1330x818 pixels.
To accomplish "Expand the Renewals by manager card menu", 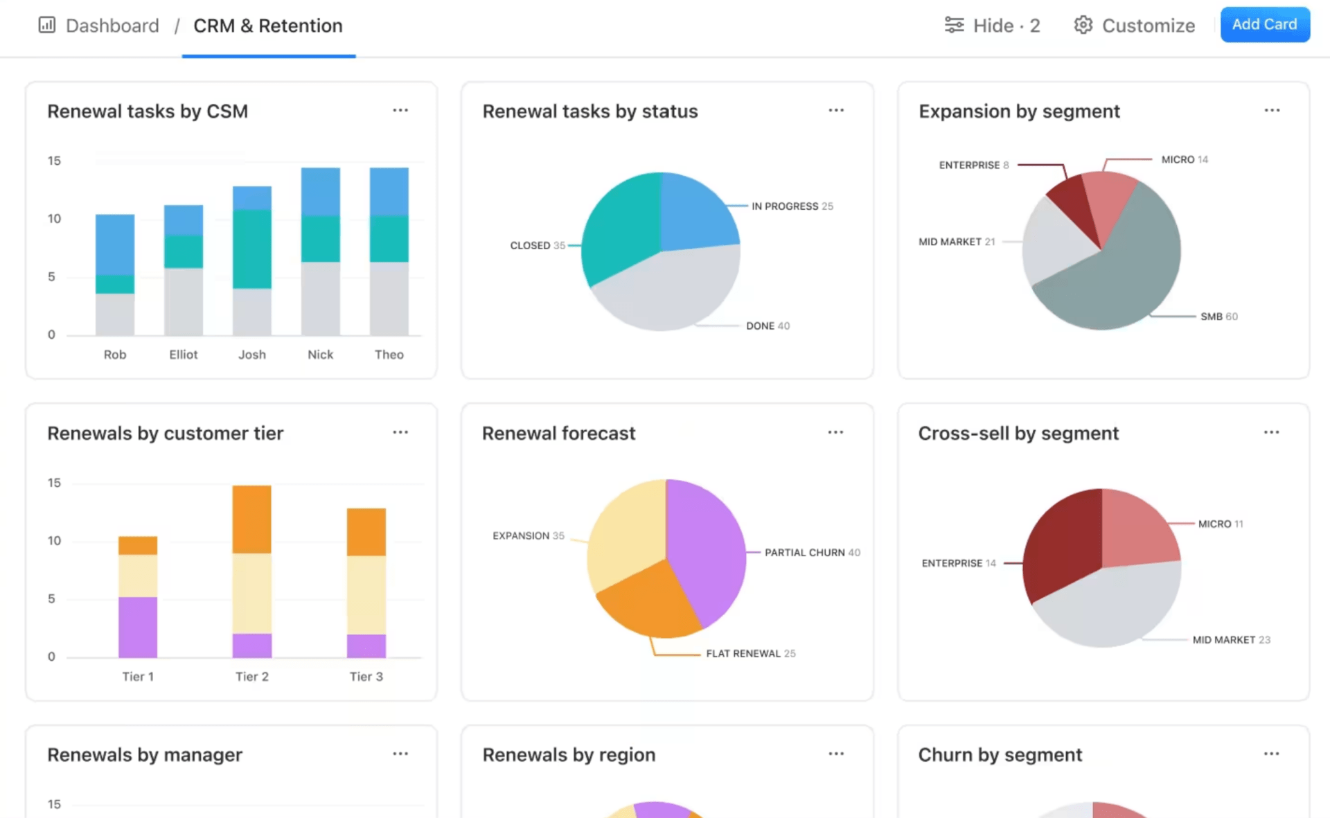I will pyautogui.click(x=400, y=753).
